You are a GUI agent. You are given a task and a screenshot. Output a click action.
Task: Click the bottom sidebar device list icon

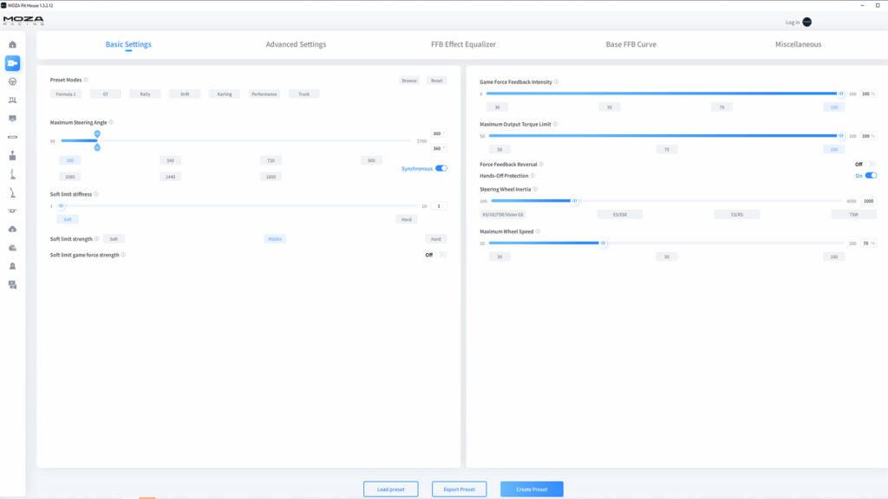point(12,284)
